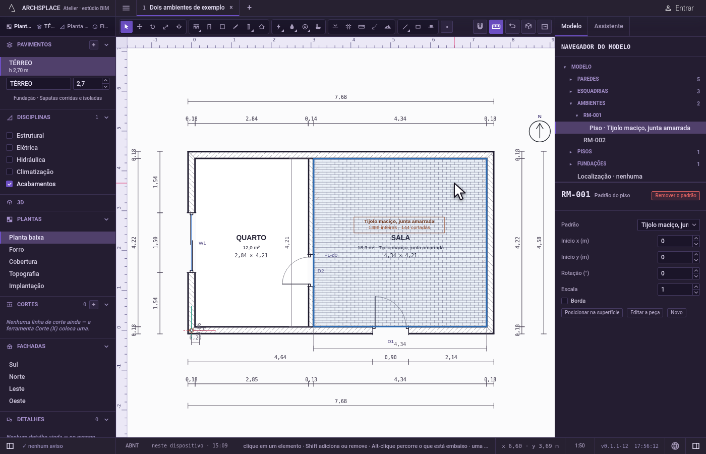Show more tools with the overflow chevron
The width and height of the screenshot is (706, 454).
click(447, 27)
